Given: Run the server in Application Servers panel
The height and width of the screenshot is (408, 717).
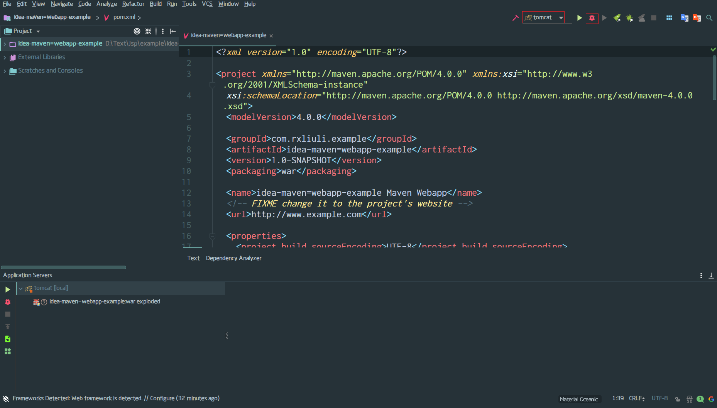Looking at the screenshot, I should (x=8, y=289).
